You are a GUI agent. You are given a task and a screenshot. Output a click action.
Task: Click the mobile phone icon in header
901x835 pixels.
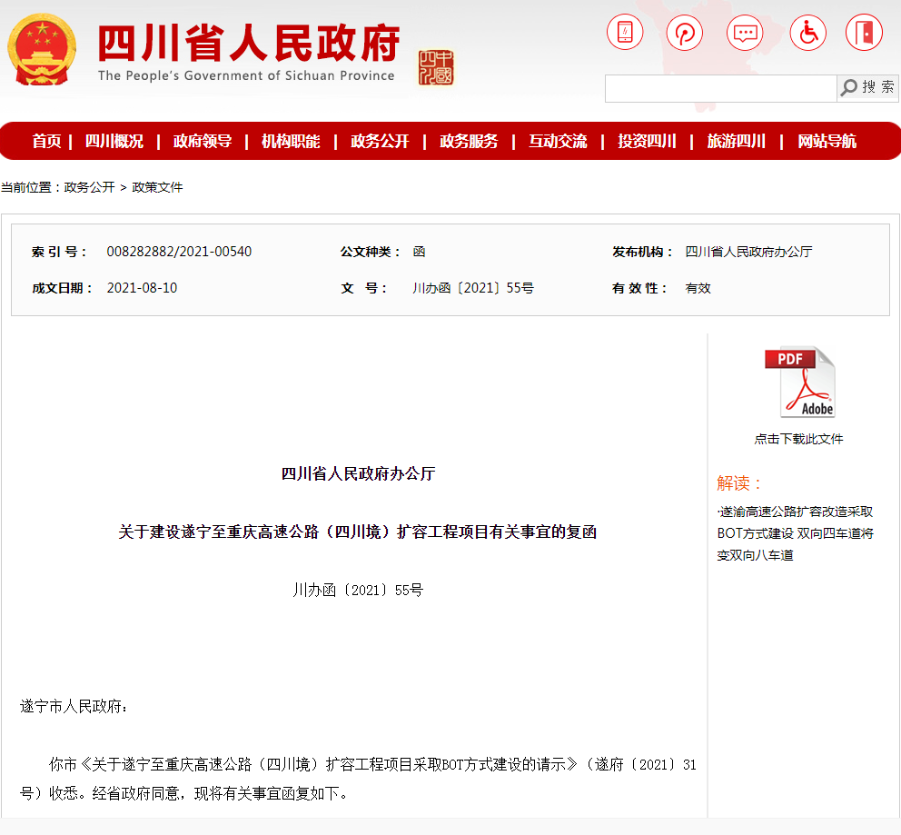pyautogui.click(x=625, y=33)
